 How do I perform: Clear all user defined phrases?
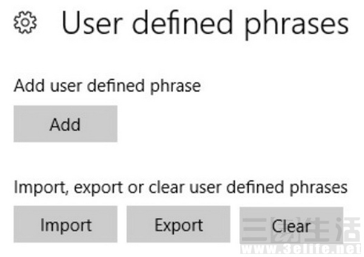291,226
